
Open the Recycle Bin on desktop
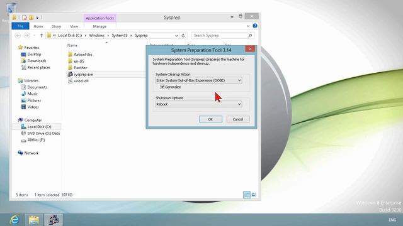click(x=11, y=9)
